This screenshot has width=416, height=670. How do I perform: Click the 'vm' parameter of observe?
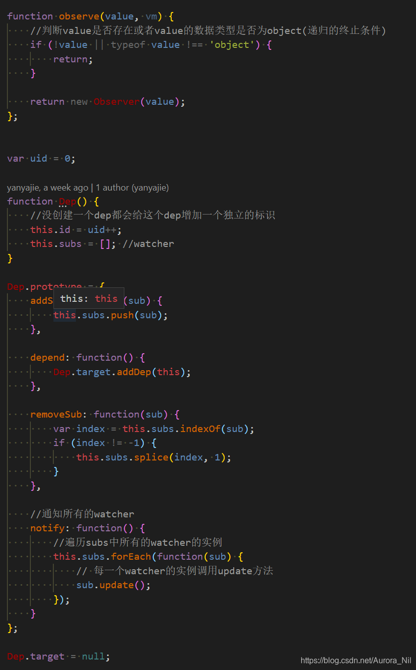pos(151,16)
